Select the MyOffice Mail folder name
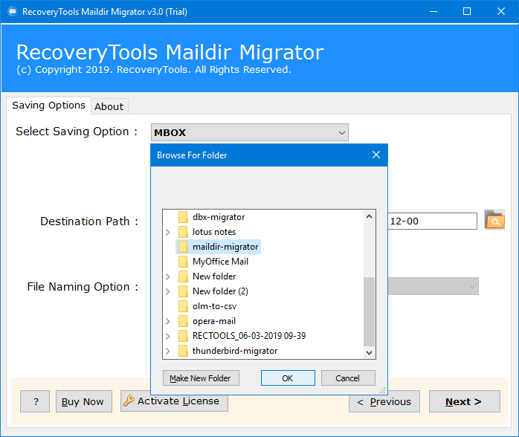The image size is (519, 437). (220, 262)
